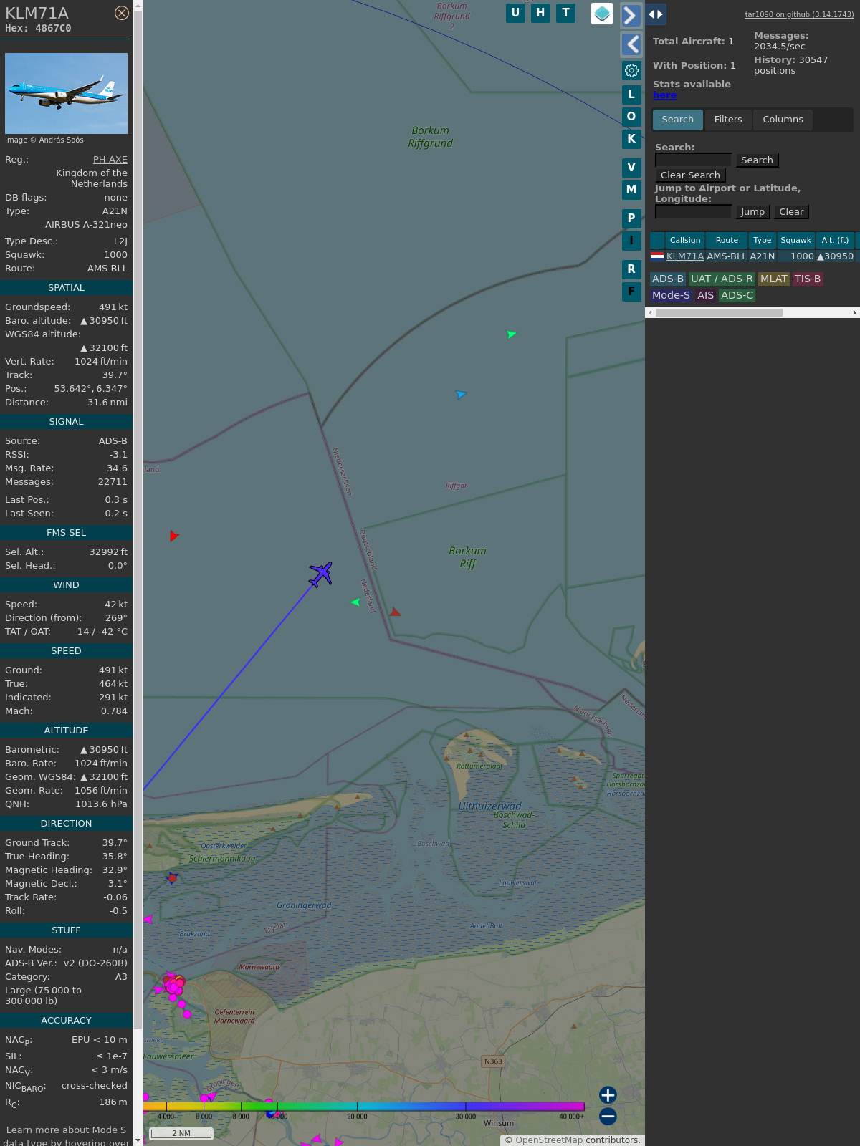Image resolution: width=860 pixels, height=1146 pixels.
Task: Close the KLM71A aircraft info panel
Action: tap(122, 13)
